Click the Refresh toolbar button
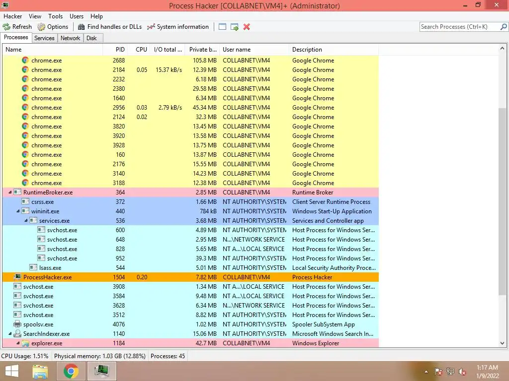This screenshot has width=509, height=381. pyautogui.click(x=17, y=27)
